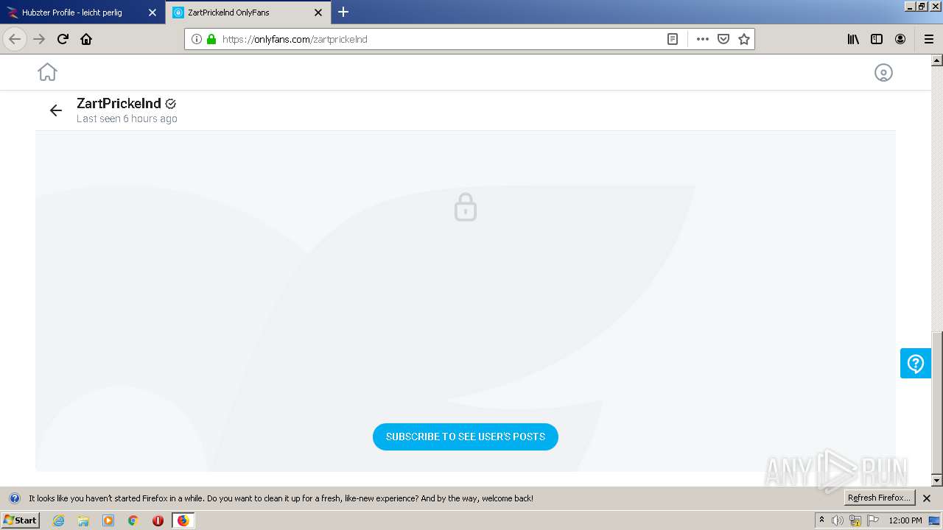
Task: Click Firefox taskbar button
Action: tap(183, 520)
